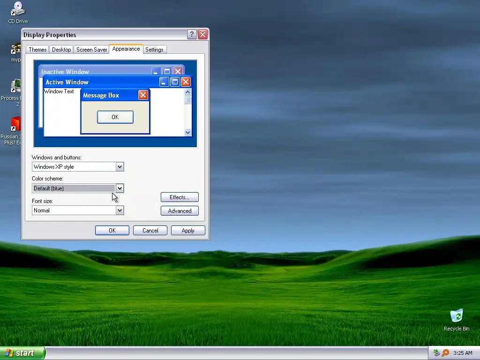Expand the Windows and buttons dropdown
The image size is (480, 360).
click(x=120, y=167)
